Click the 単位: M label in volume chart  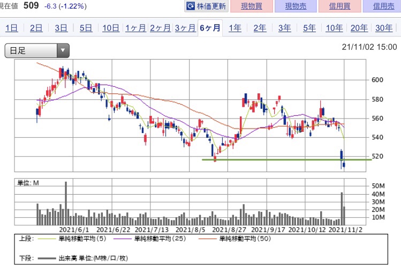point(28,183)
